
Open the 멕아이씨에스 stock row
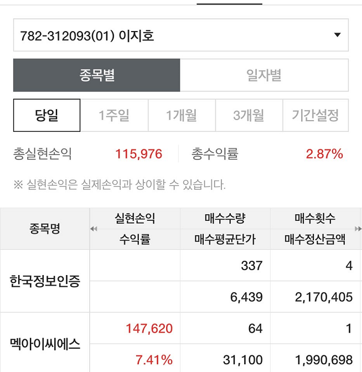[45, 344]
